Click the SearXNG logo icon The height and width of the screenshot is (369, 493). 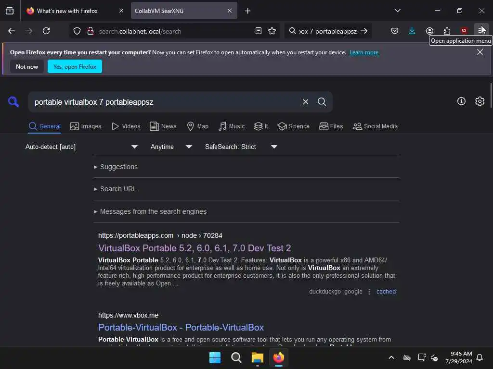[x=13, y=102]
